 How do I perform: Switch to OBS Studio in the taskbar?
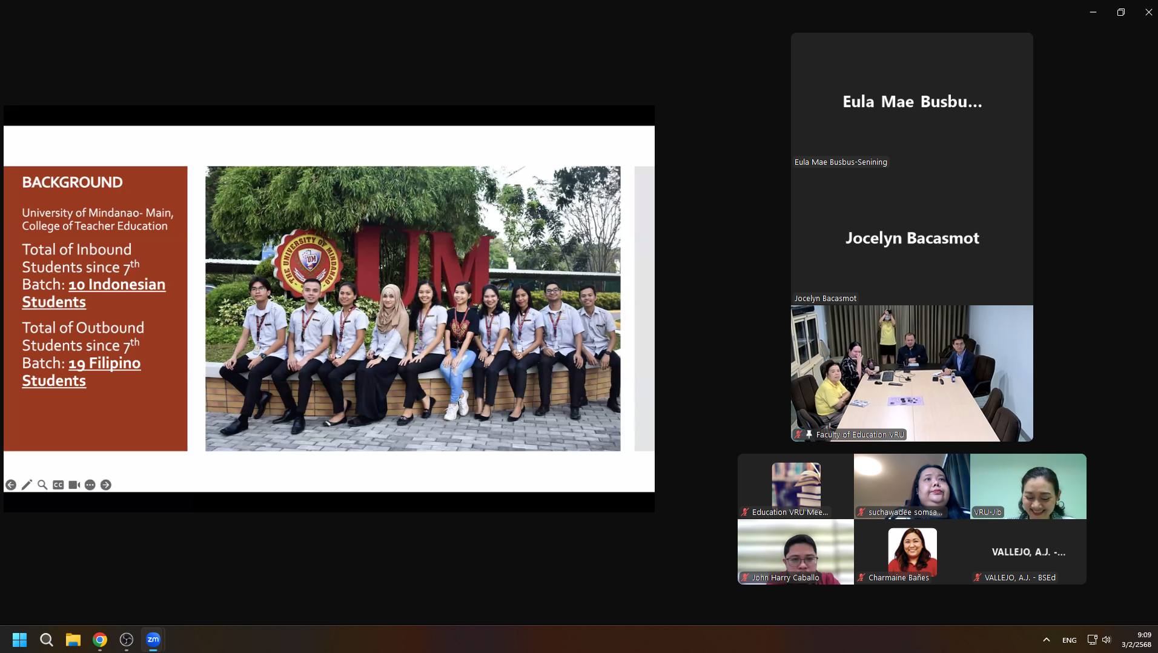point(127,640)
